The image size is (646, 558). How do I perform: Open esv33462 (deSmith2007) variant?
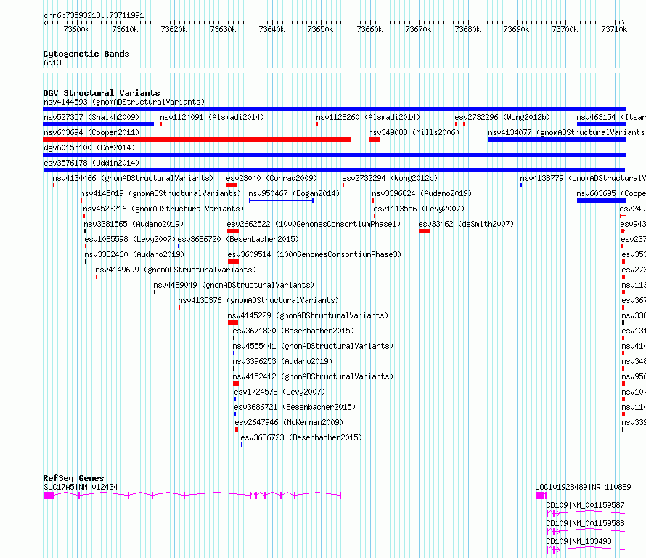pos(466,224)
